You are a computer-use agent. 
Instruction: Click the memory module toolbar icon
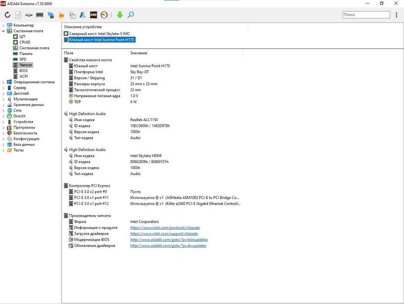point(40,15)
